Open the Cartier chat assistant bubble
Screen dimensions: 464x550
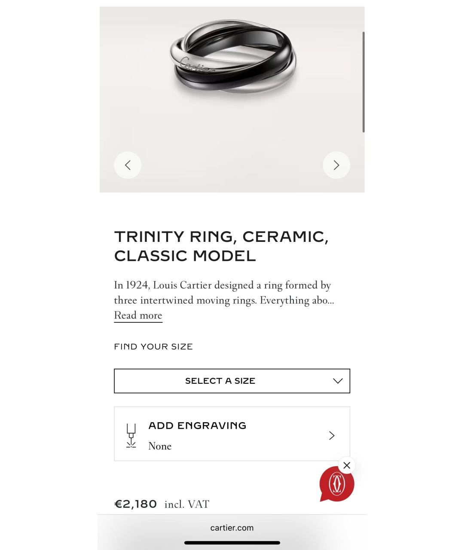click(336, 484)
